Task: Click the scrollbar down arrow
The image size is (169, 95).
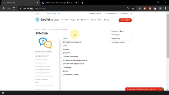Action: tap(168, 89)
